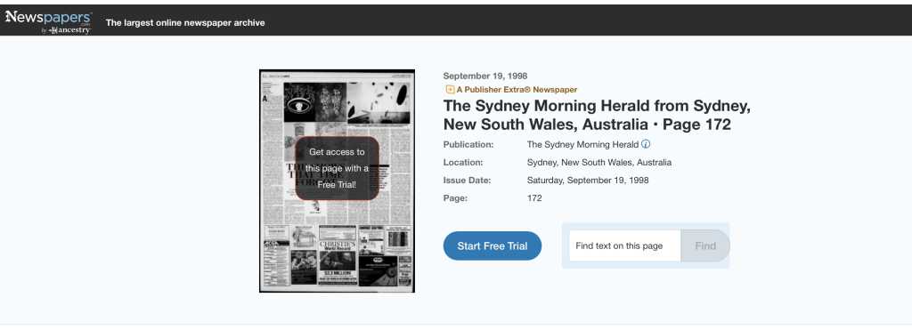Click 'The largest online newspaper archive' tagline
Image resolution: width=912 pixels, height=330 pixels.
(x=185, y=22)
